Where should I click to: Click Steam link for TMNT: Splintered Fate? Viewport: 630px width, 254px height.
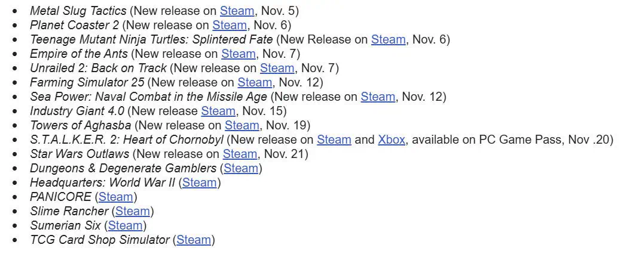pyautogui.click(x=388, y=39)
